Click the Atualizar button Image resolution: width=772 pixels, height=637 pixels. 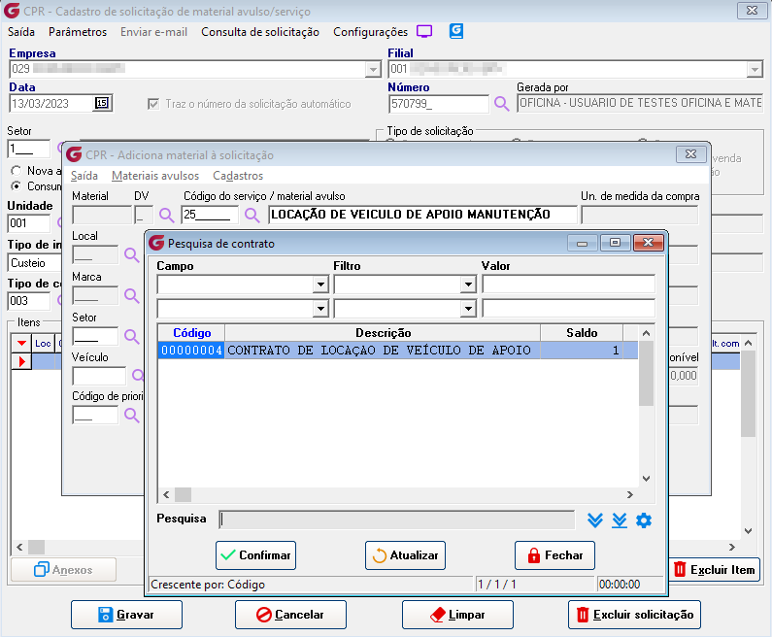(x=405, y=555)
